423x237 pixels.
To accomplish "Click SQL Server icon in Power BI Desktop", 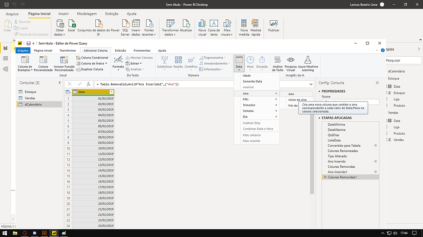I will 125,24.
